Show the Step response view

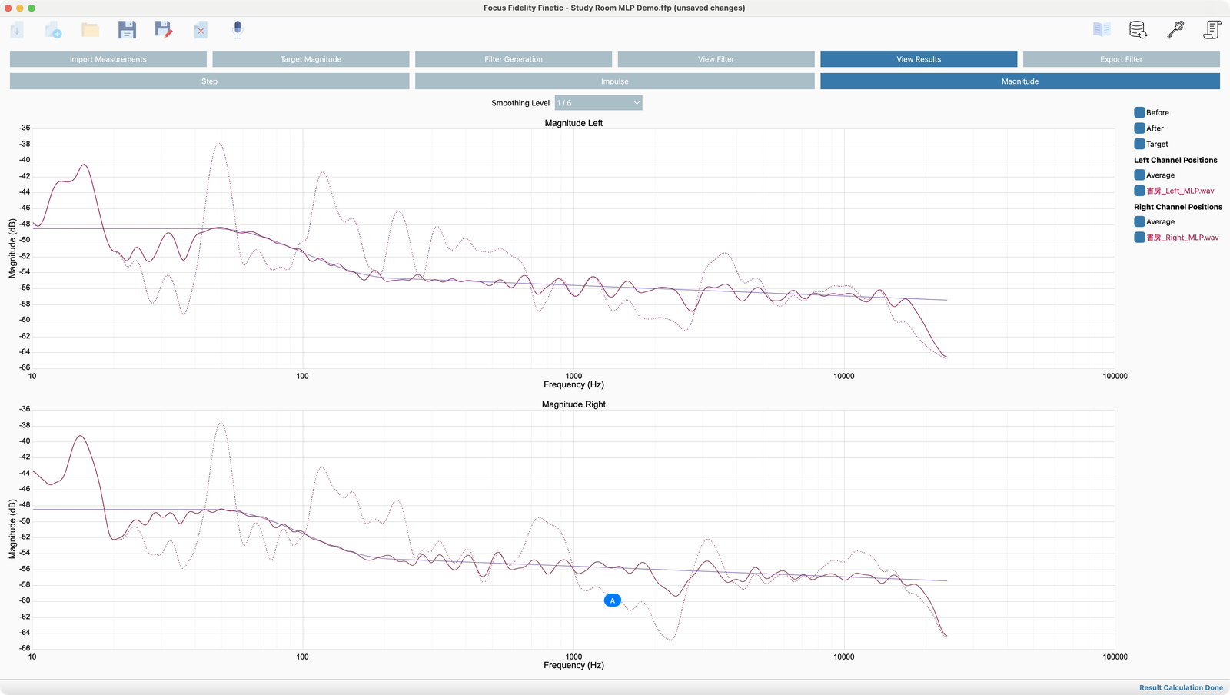pos(209,81)
